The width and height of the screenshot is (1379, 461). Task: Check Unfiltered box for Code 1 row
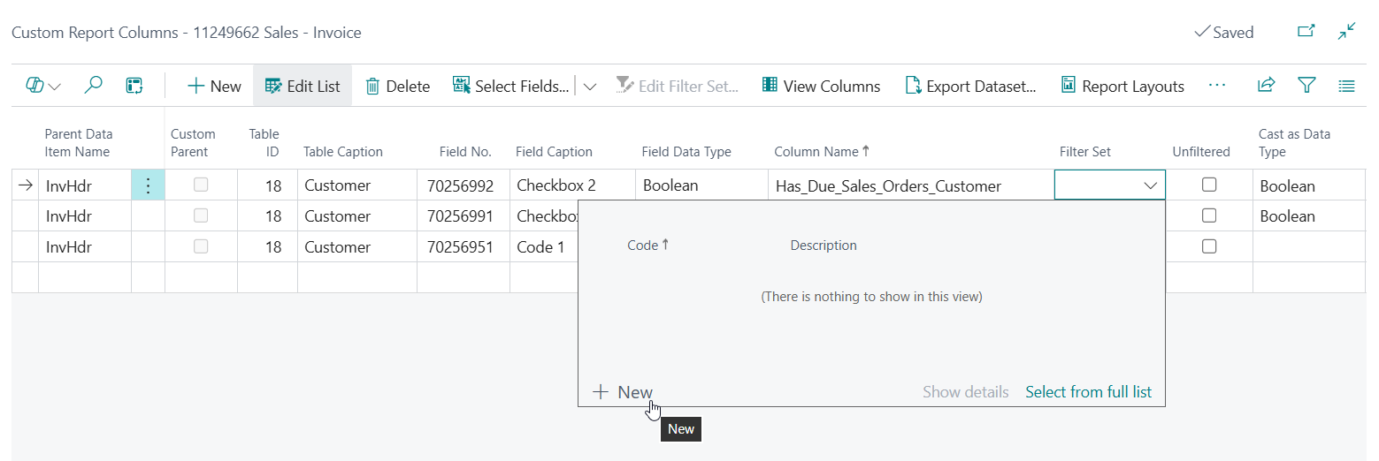pos(1208,246)
